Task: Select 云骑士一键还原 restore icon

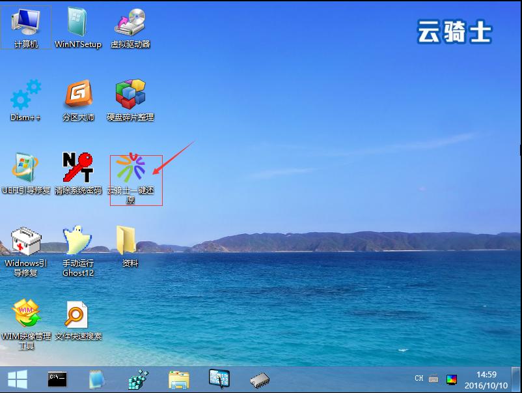Action: (x=130, y=169)
